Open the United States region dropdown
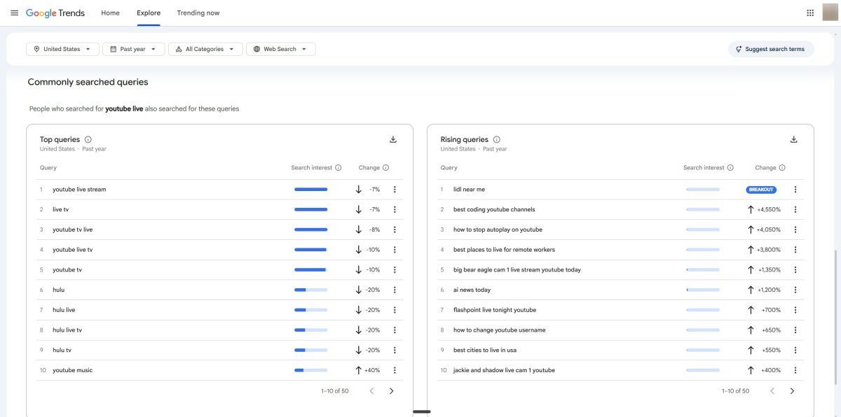841x417 pixels. point(62,49)
